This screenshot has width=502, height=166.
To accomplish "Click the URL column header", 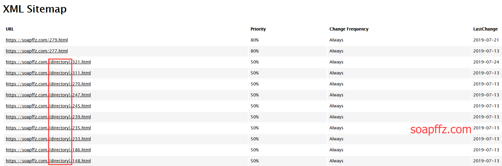I will tap(10, 29).
